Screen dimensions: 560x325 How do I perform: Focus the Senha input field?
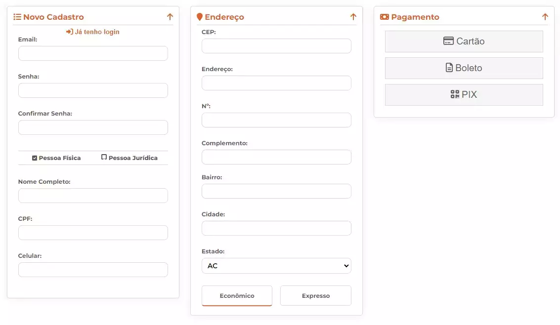coord(93,90)
